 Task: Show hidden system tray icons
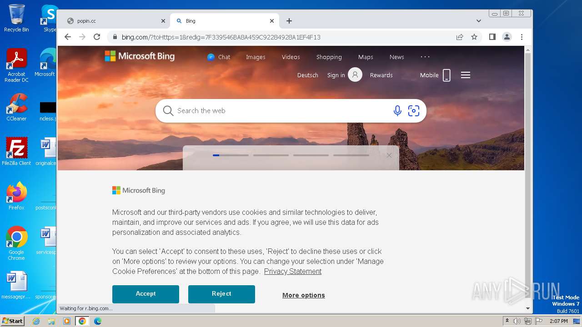click(507, 321)
